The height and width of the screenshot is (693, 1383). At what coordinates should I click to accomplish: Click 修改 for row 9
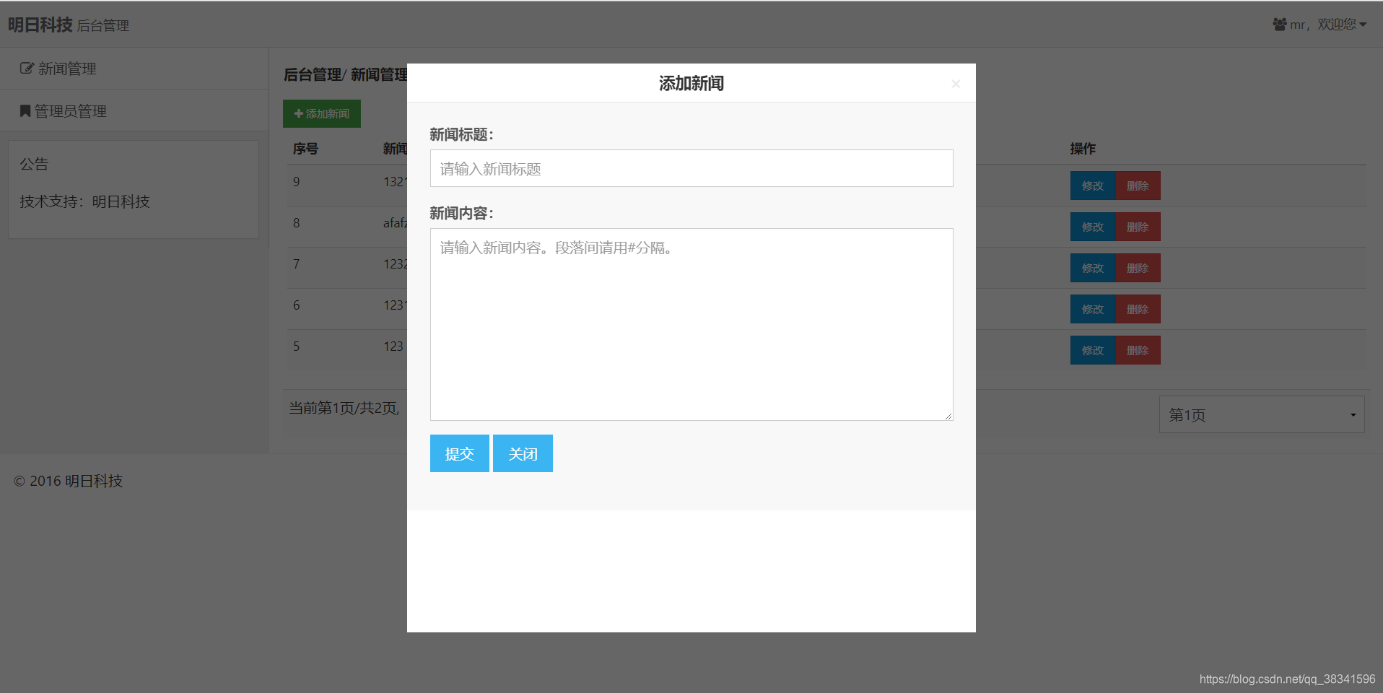point(1093,186)
